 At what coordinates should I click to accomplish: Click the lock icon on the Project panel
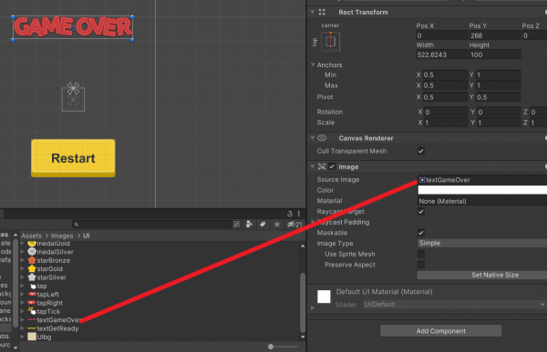290,214
